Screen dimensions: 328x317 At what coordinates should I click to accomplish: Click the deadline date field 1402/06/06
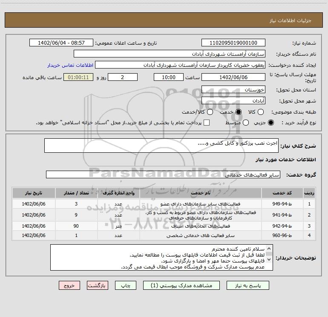coord(233,77)
